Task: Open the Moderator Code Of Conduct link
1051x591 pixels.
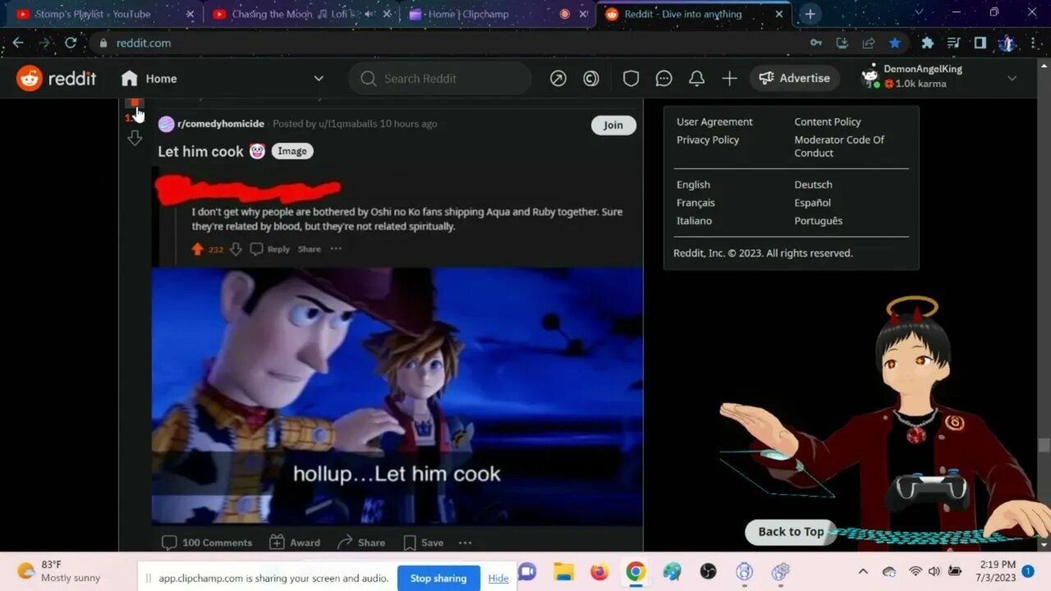Action: 839,146
